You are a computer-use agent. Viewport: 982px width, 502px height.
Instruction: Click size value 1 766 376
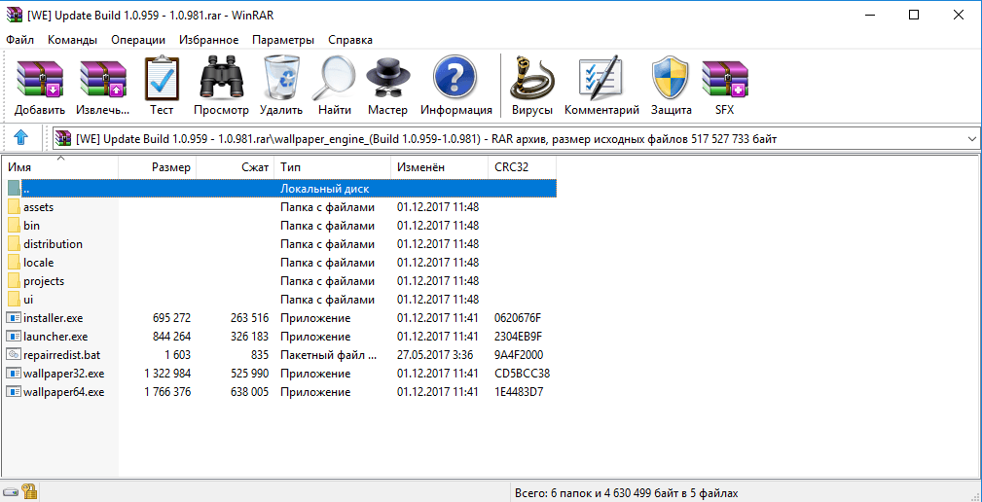tap(167, 392)
